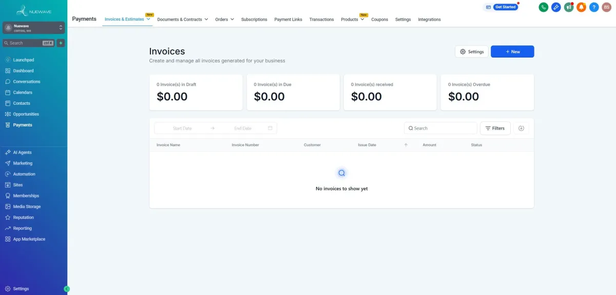Open the invoice Filters button

pyautogui.click(x=495, y=128)
